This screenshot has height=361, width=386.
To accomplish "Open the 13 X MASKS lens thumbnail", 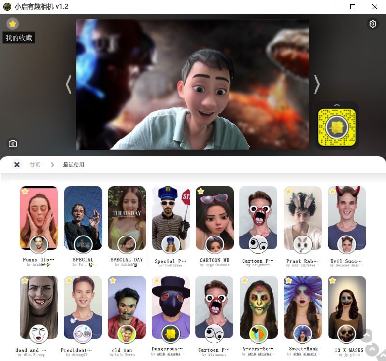I will [x=346, y=307].
